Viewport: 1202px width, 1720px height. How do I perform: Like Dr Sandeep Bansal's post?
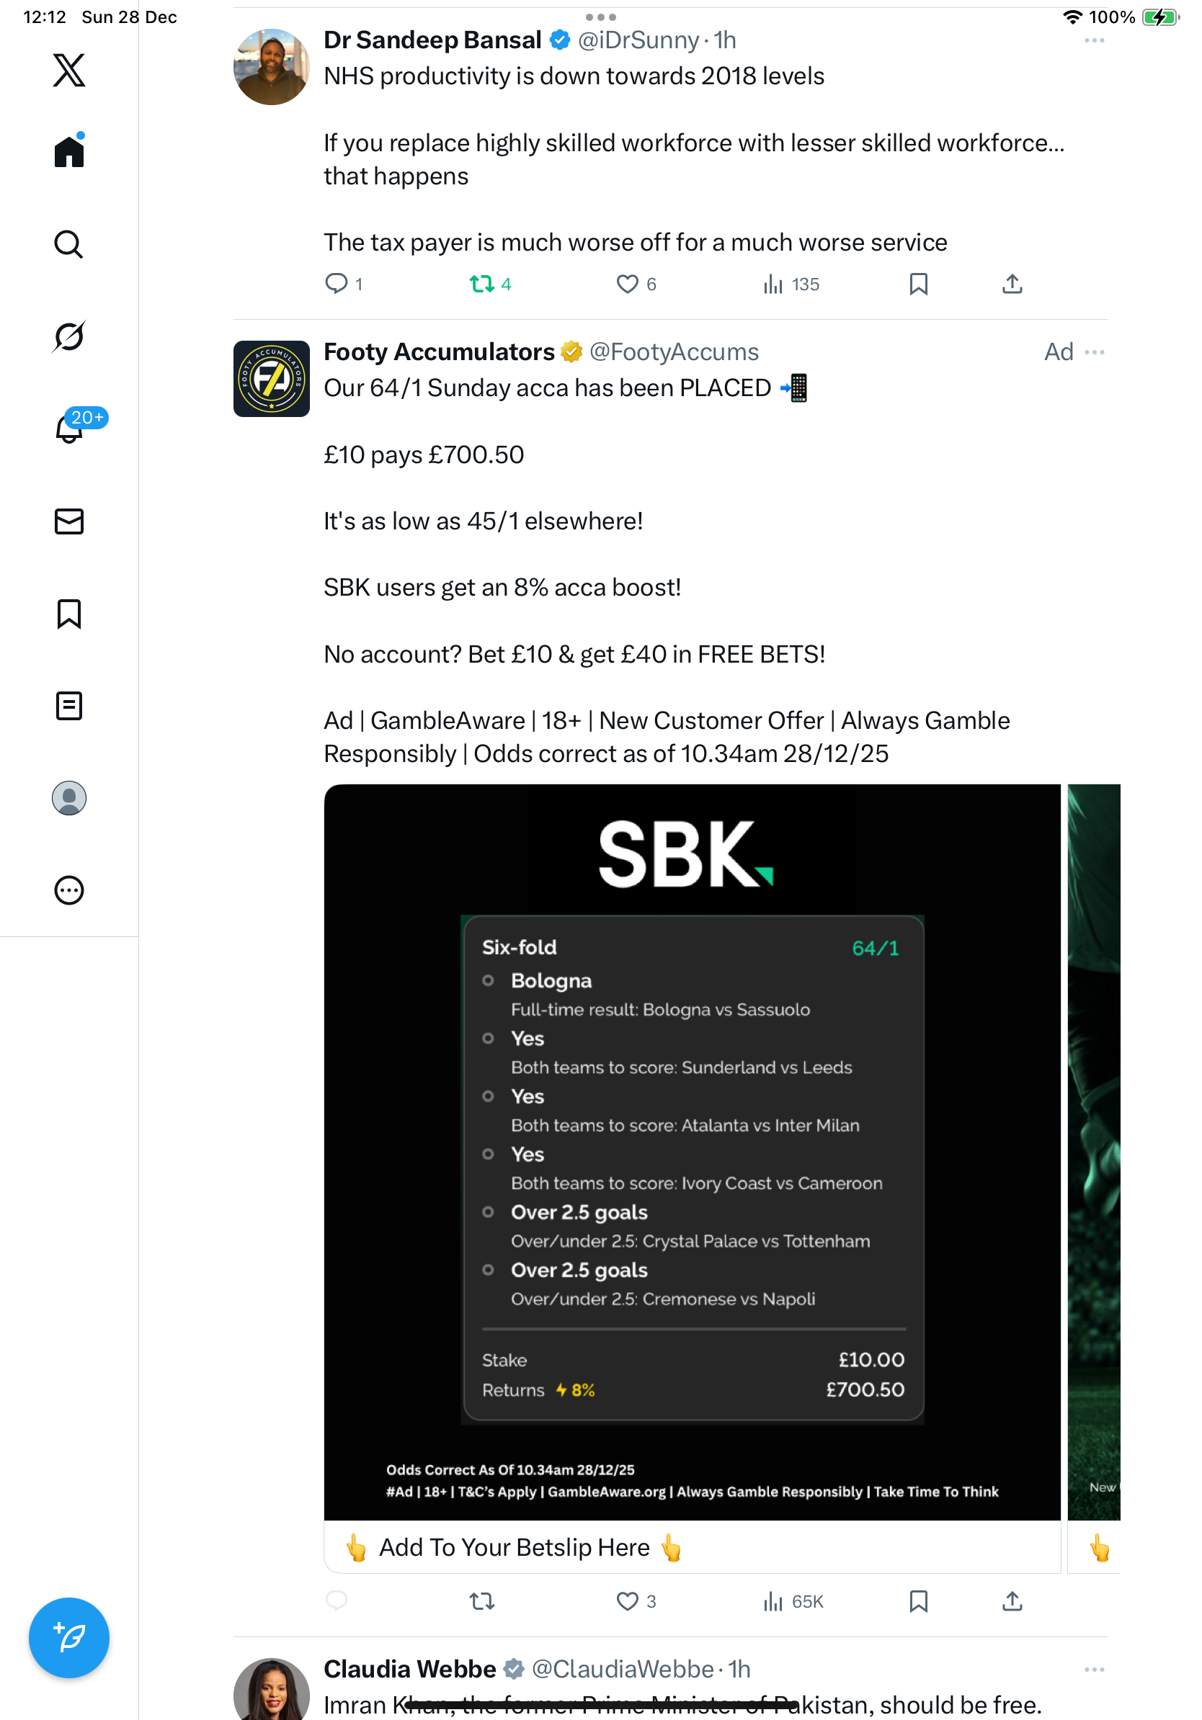tap(626, 284)
